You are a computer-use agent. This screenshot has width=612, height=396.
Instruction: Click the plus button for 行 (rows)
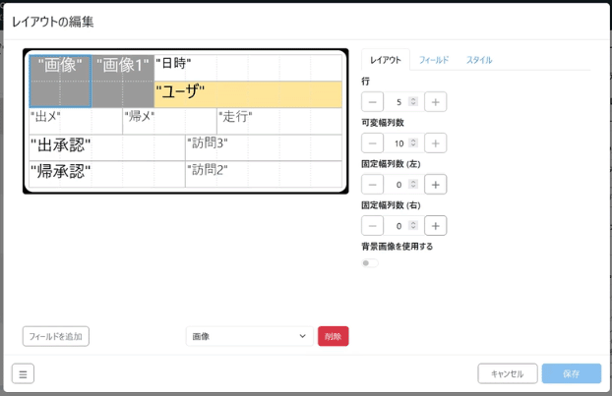[x=436, y=101]
